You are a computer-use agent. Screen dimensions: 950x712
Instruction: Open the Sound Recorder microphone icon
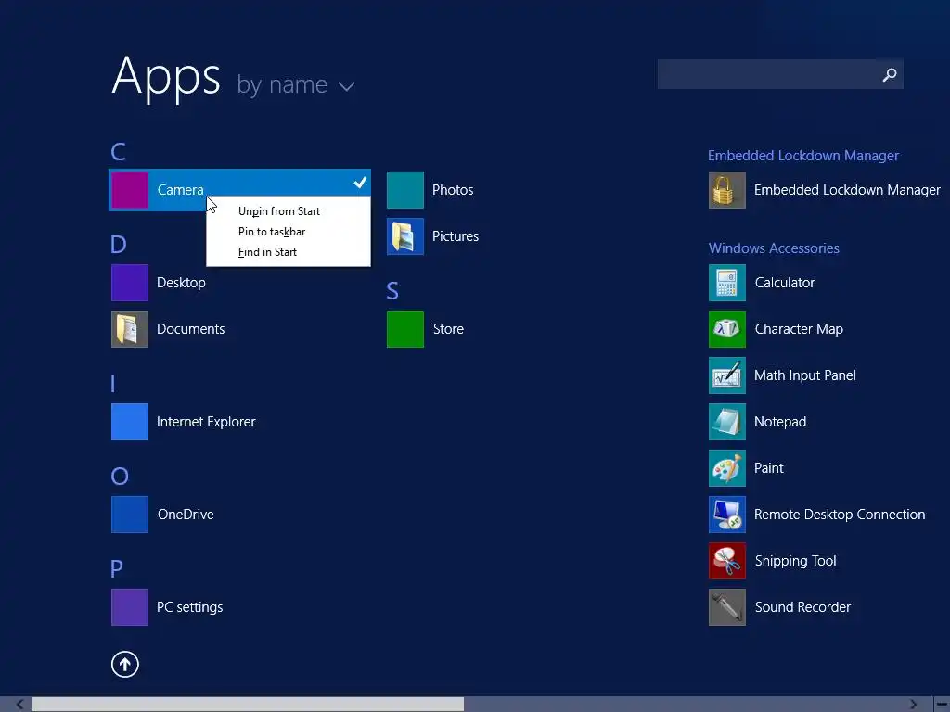point(727,606)
